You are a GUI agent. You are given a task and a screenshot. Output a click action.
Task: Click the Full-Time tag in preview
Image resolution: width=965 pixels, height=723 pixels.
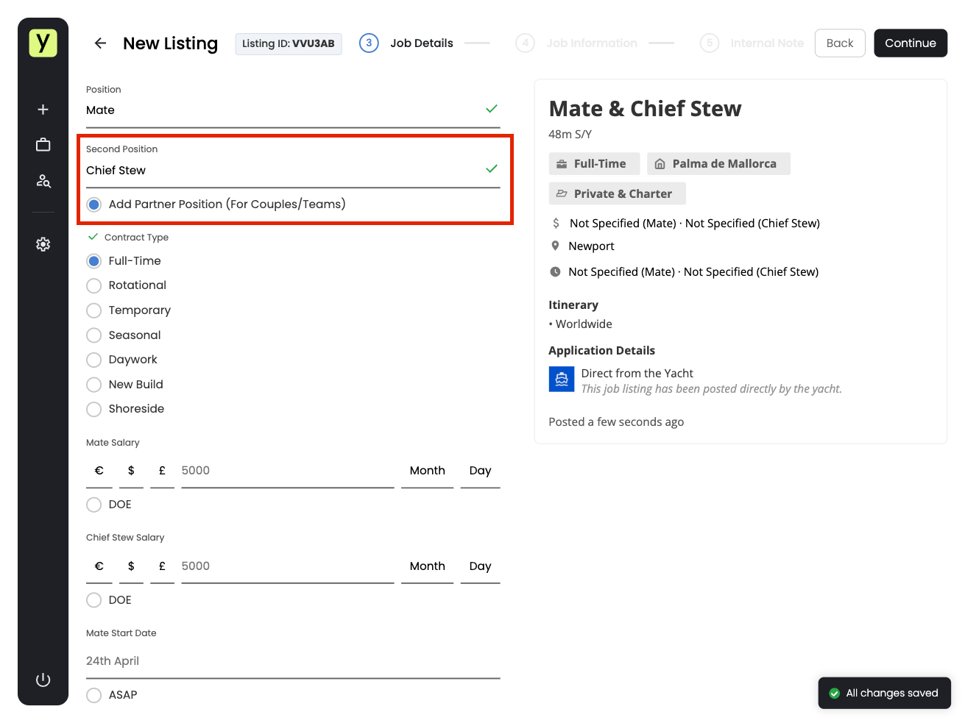(594, 164)
